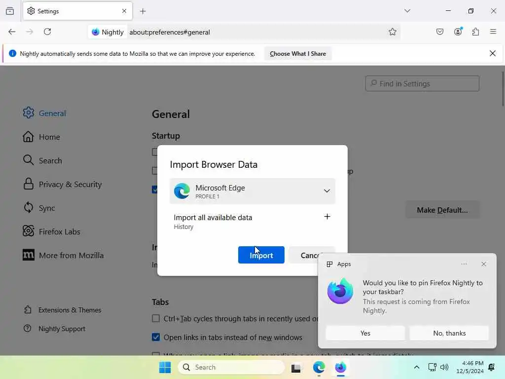The width and height of the screenshot is (505, 379).
Task: Open the clock showing 4:46 PM
Action: point(470,367)
